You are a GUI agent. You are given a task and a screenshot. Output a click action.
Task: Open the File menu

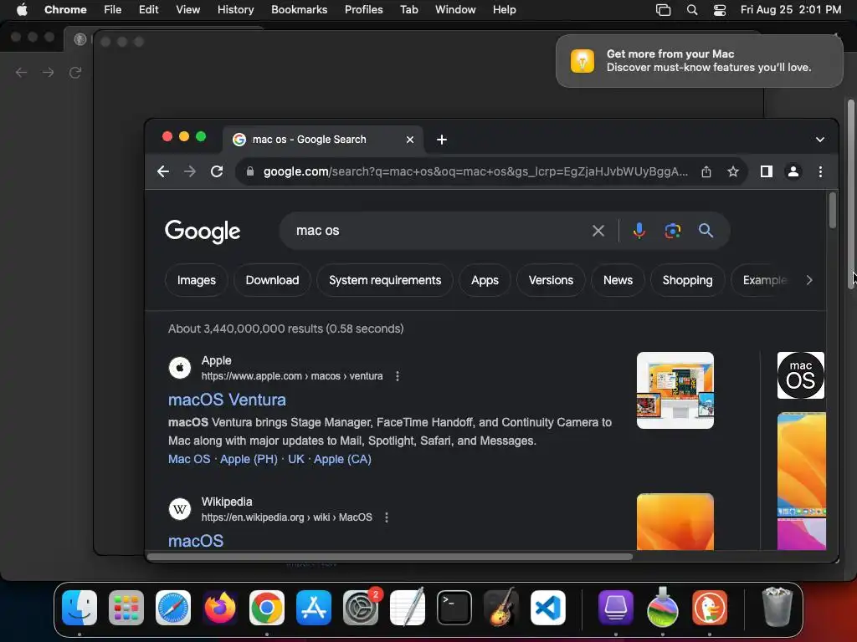coord(113,10)
